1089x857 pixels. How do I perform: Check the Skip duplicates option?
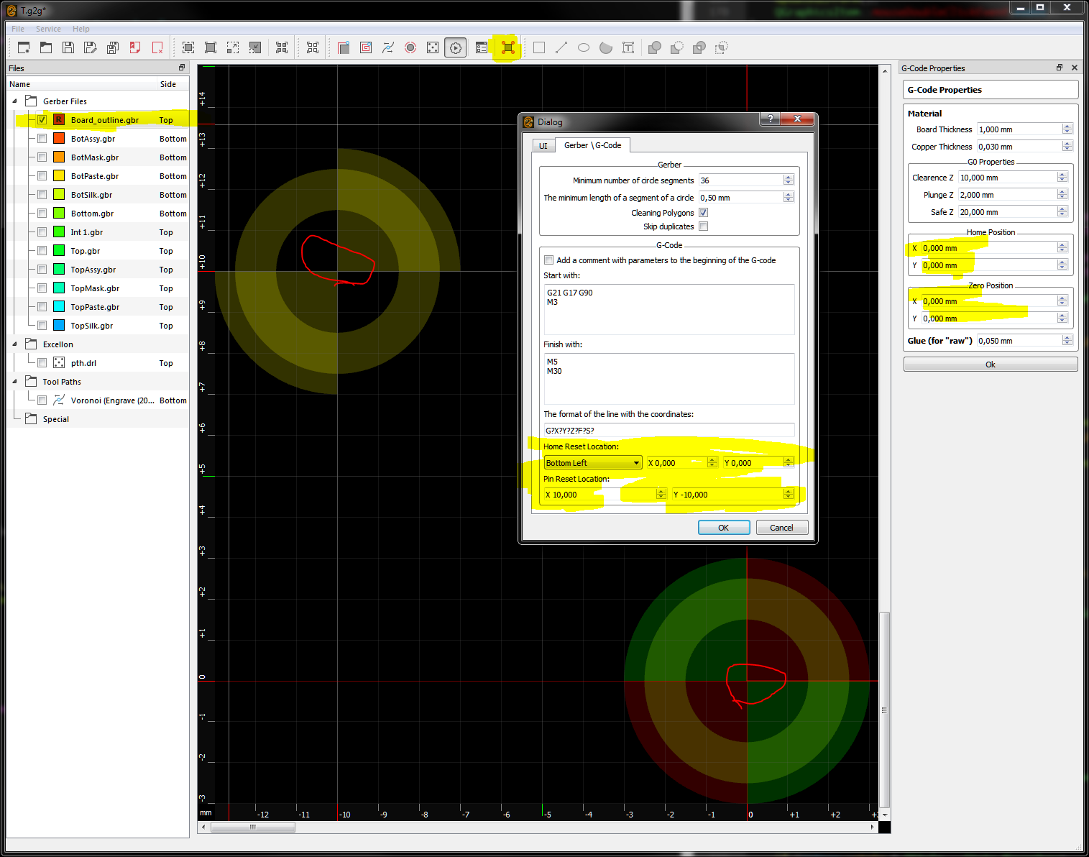[704, 226]
